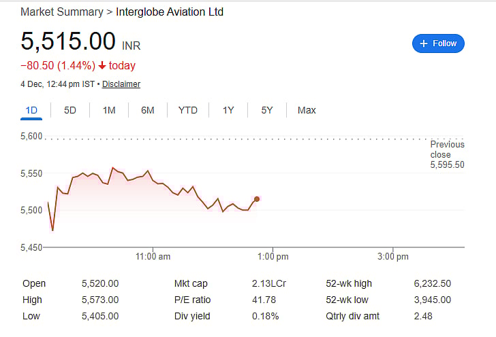Click the red down arrow icon
This screenshot has height=337, width=496.
pos(102,66)
